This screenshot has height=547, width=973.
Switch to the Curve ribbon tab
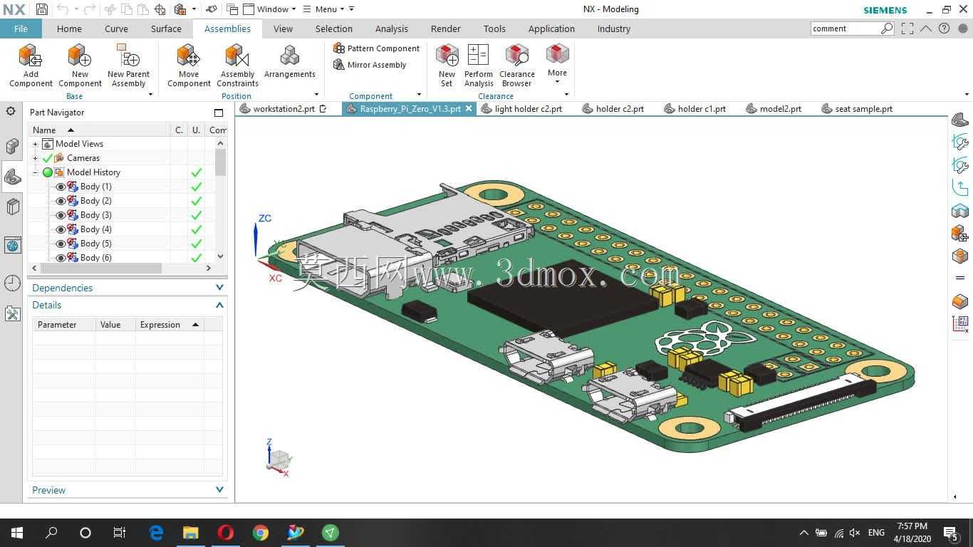tap(116, 28)
